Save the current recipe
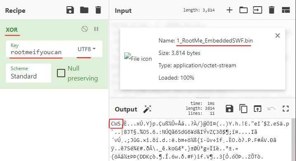The width and height of the screenshot is (296, 161). pos(70,10)
